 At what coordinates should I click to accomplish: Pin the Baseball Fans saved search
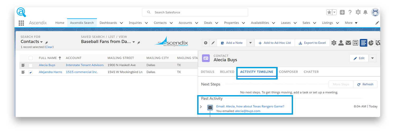coord(139,42)
